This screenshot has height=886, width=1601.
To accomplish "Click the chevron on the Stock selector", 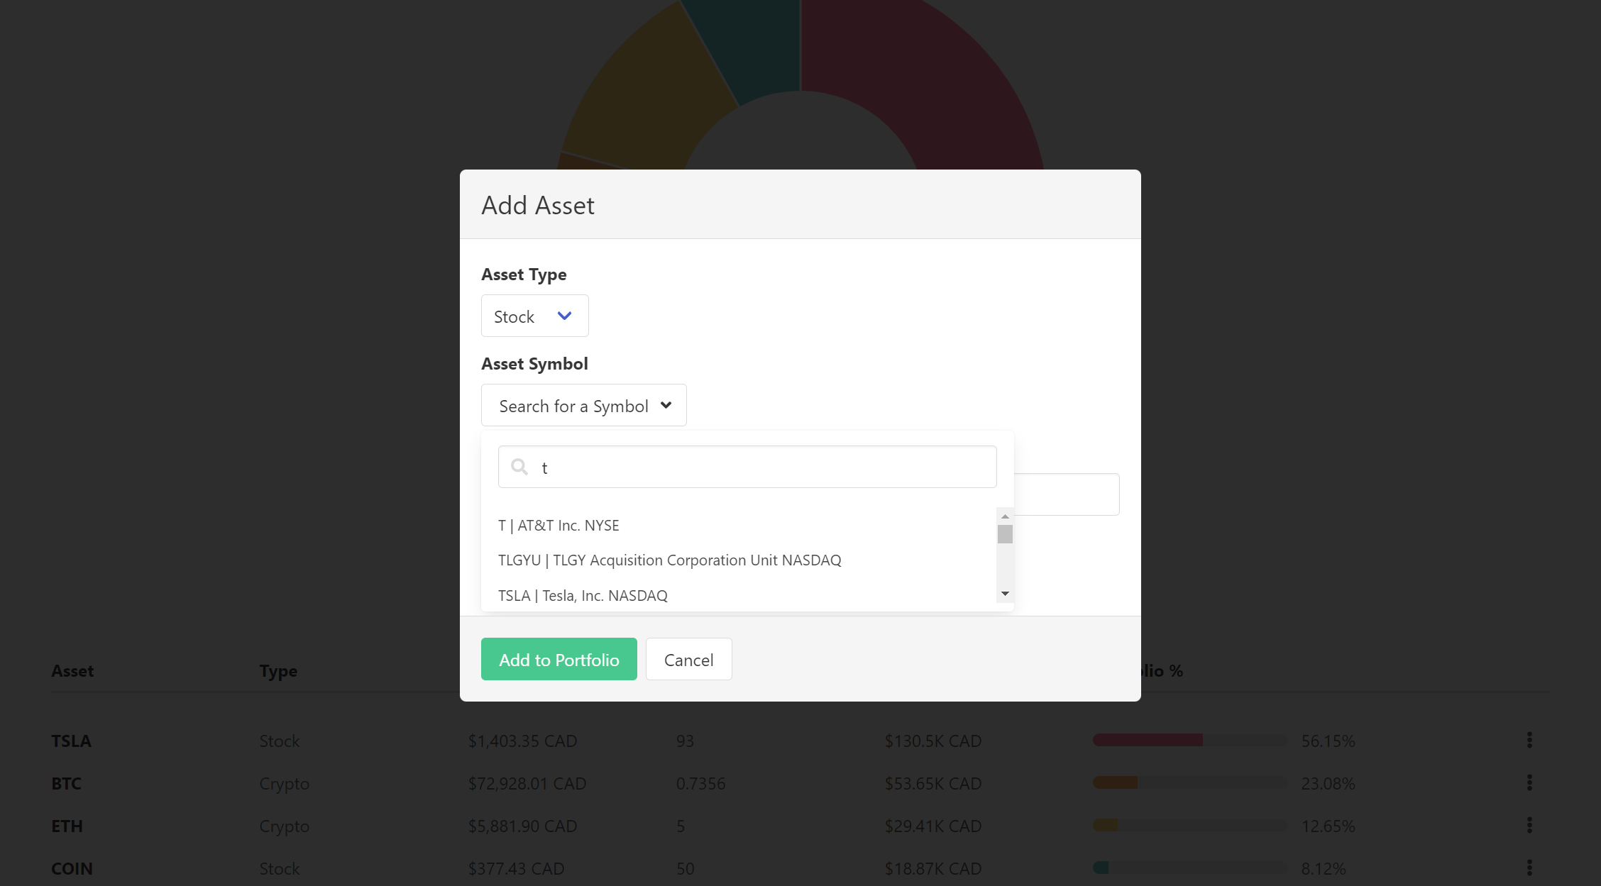I will pos(564,315).
